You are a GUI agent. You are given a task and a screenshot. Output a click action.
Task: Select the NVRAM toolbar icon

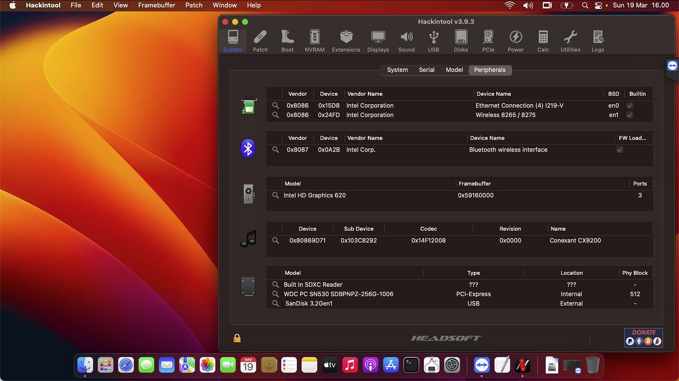click(x=314, y=40)
